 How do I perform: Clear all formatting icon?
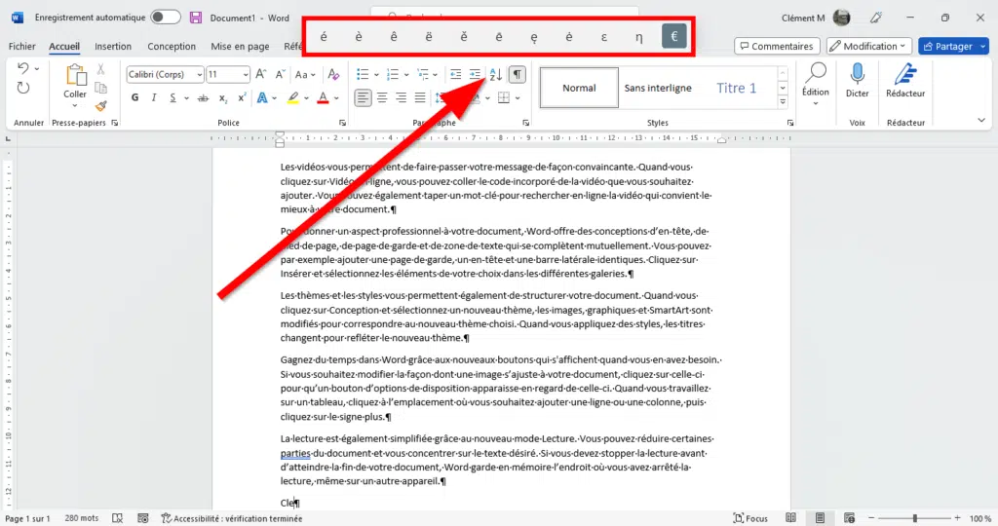point(333,74)
